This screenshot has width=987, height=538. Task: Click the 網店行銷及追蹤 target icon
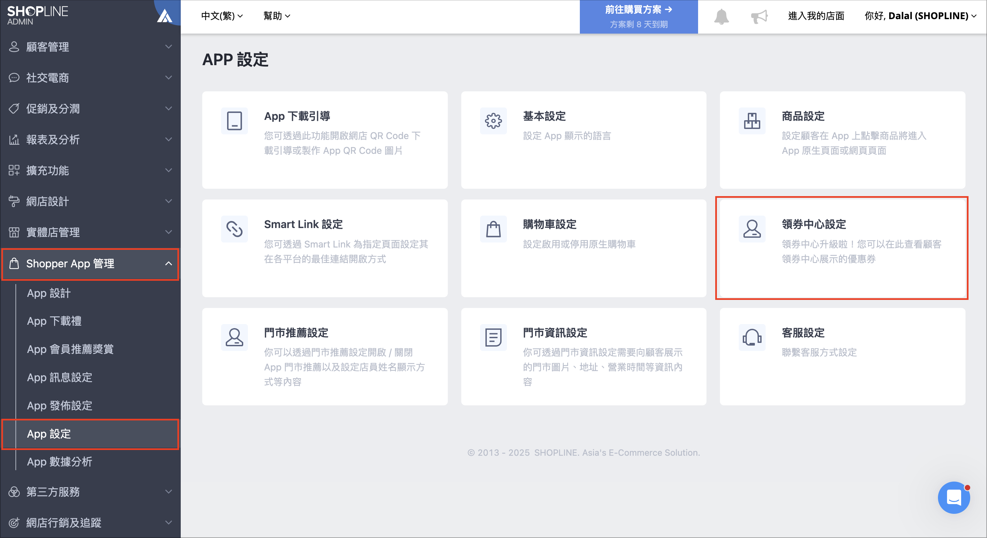tap(14, 522)
